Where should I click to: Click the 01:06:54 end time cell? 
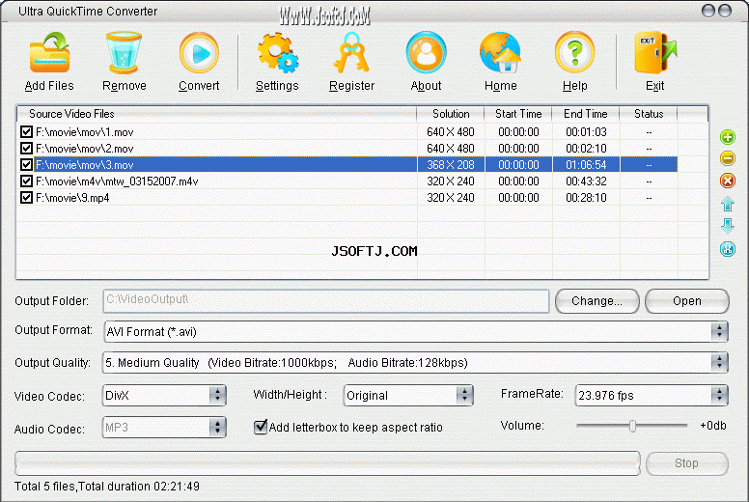click(586, 165)
